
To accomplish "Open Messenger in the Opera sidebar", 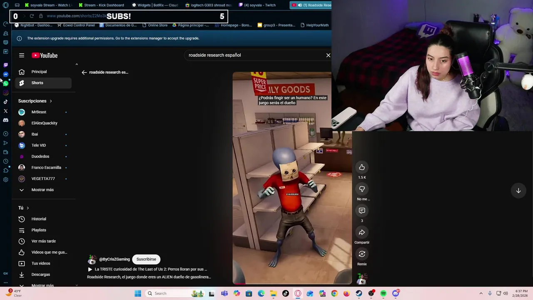I will [x=5, y=74].
